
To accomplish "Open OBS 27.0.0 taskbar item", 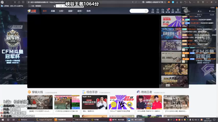I will click(x=81, y=120).
